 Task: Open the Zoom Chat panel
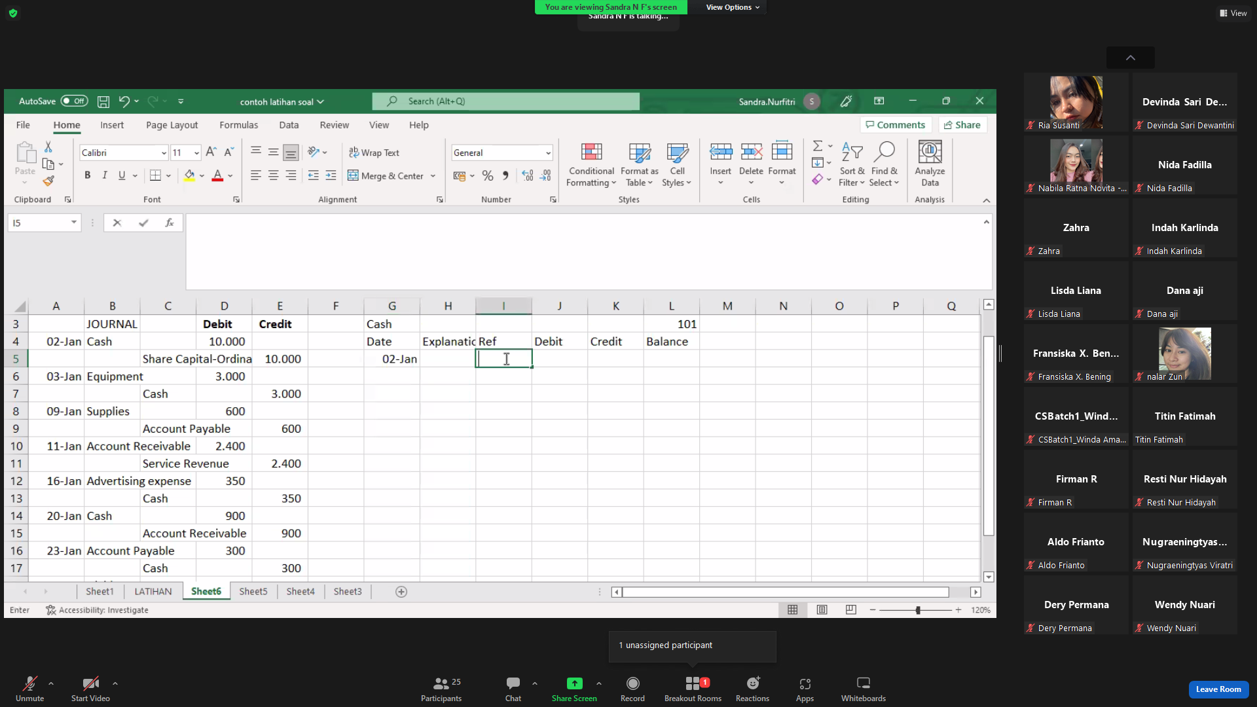pos(513,689)
